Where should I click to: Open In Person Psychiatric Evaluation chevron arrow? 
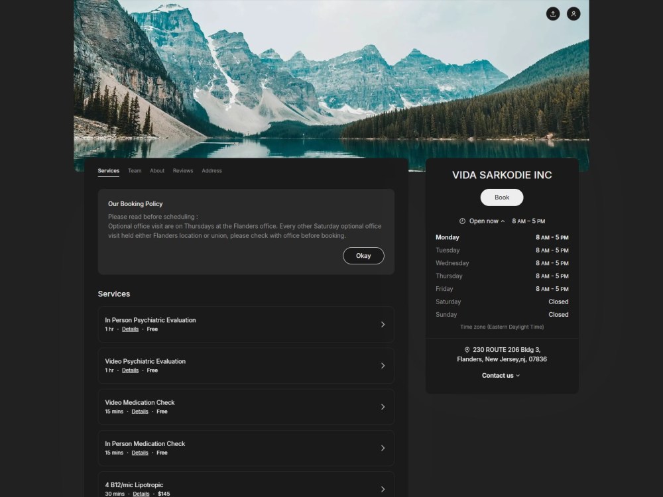point(383,325)
